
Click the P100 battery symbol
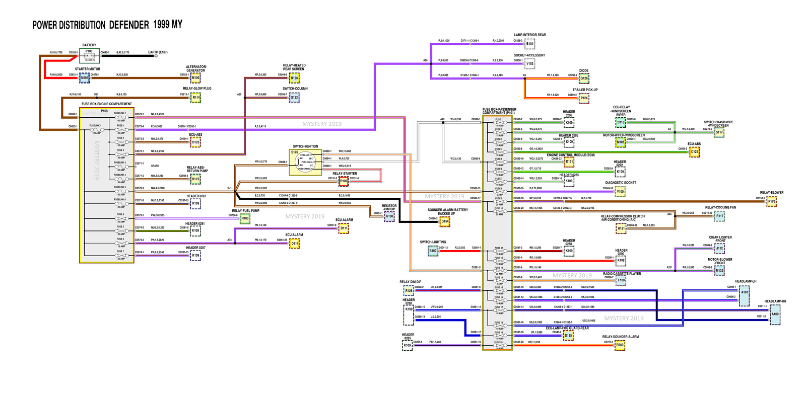89,55
